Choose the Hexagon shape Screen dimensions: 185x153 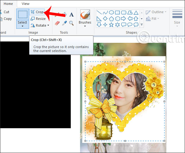tap(118, 19)
